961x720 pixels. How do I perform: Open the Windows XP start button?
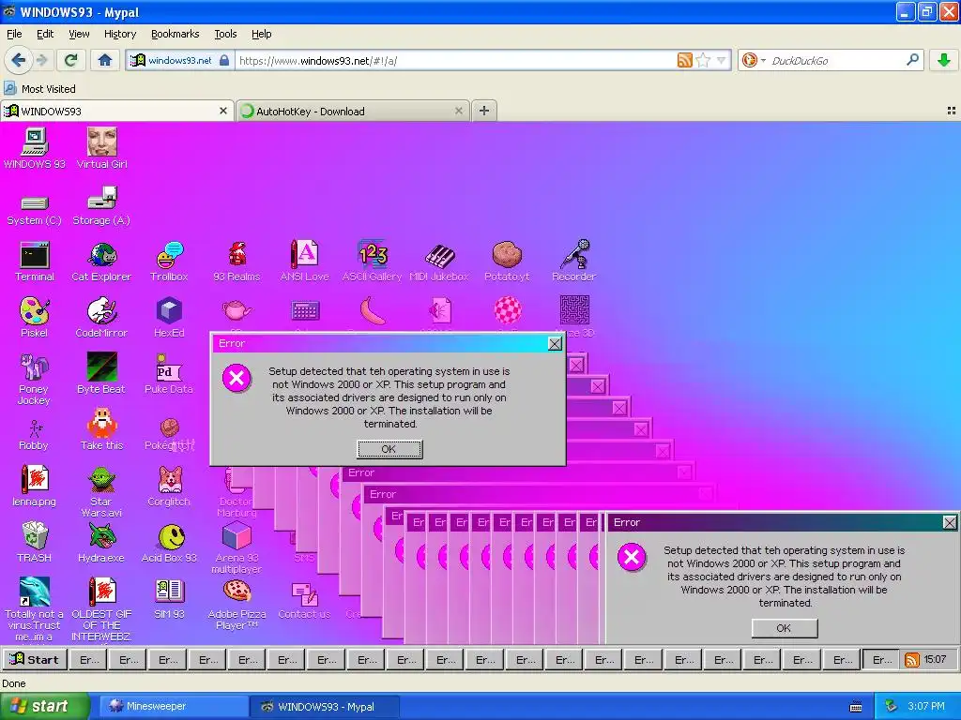click(x=44, y=707)
